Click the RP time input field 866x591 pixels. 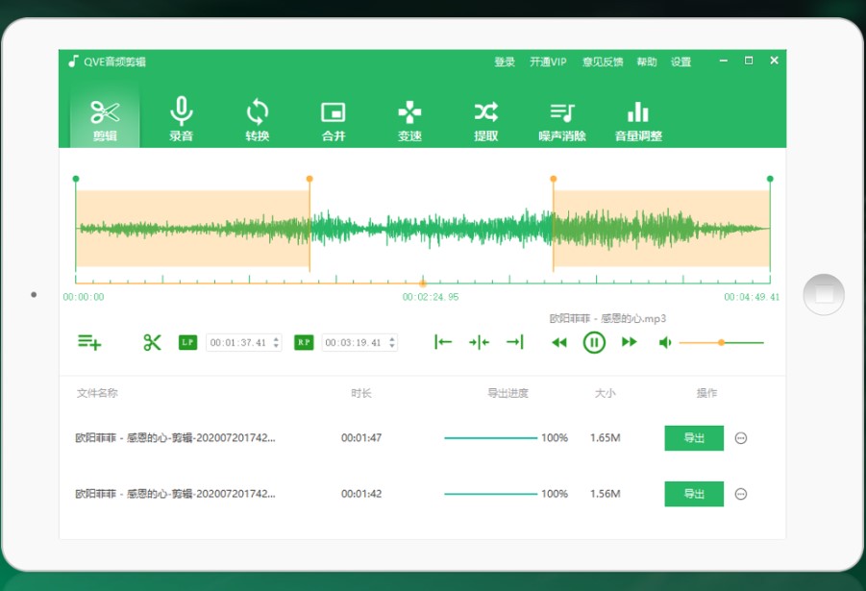click(x=352, y=342)
